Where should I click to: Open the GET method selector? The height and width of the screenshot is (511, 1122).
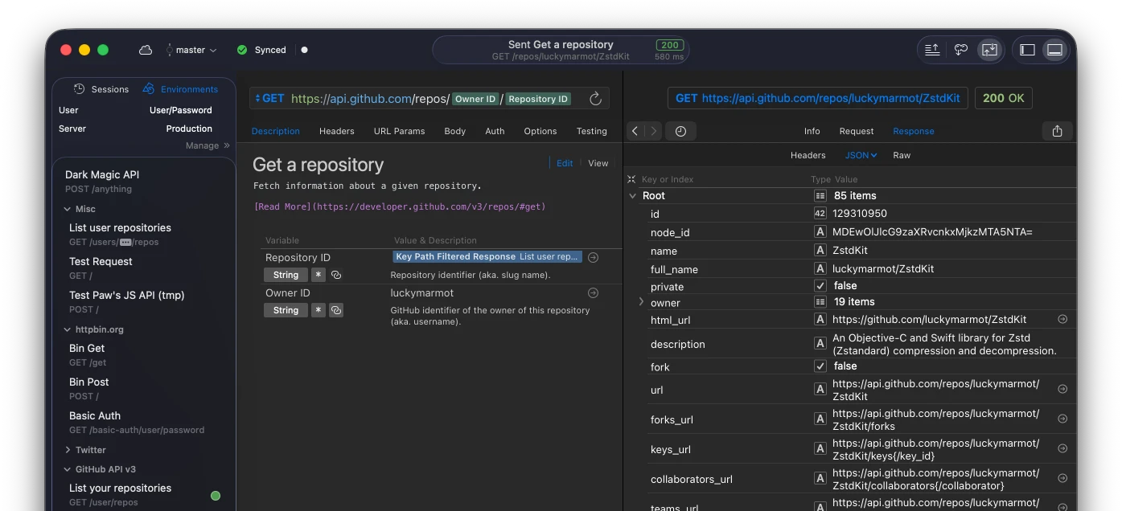pyautogui.click(x=269, y=99)
